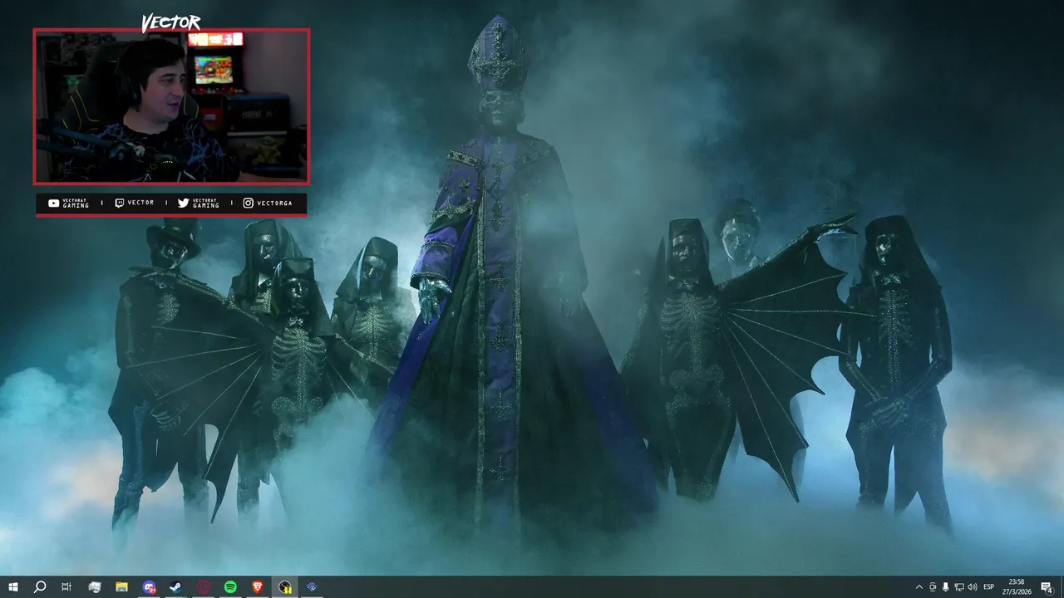This screenshot has height=598, width=1064.
Task: Click the microphone tray icon
Action: pos(946,587)
